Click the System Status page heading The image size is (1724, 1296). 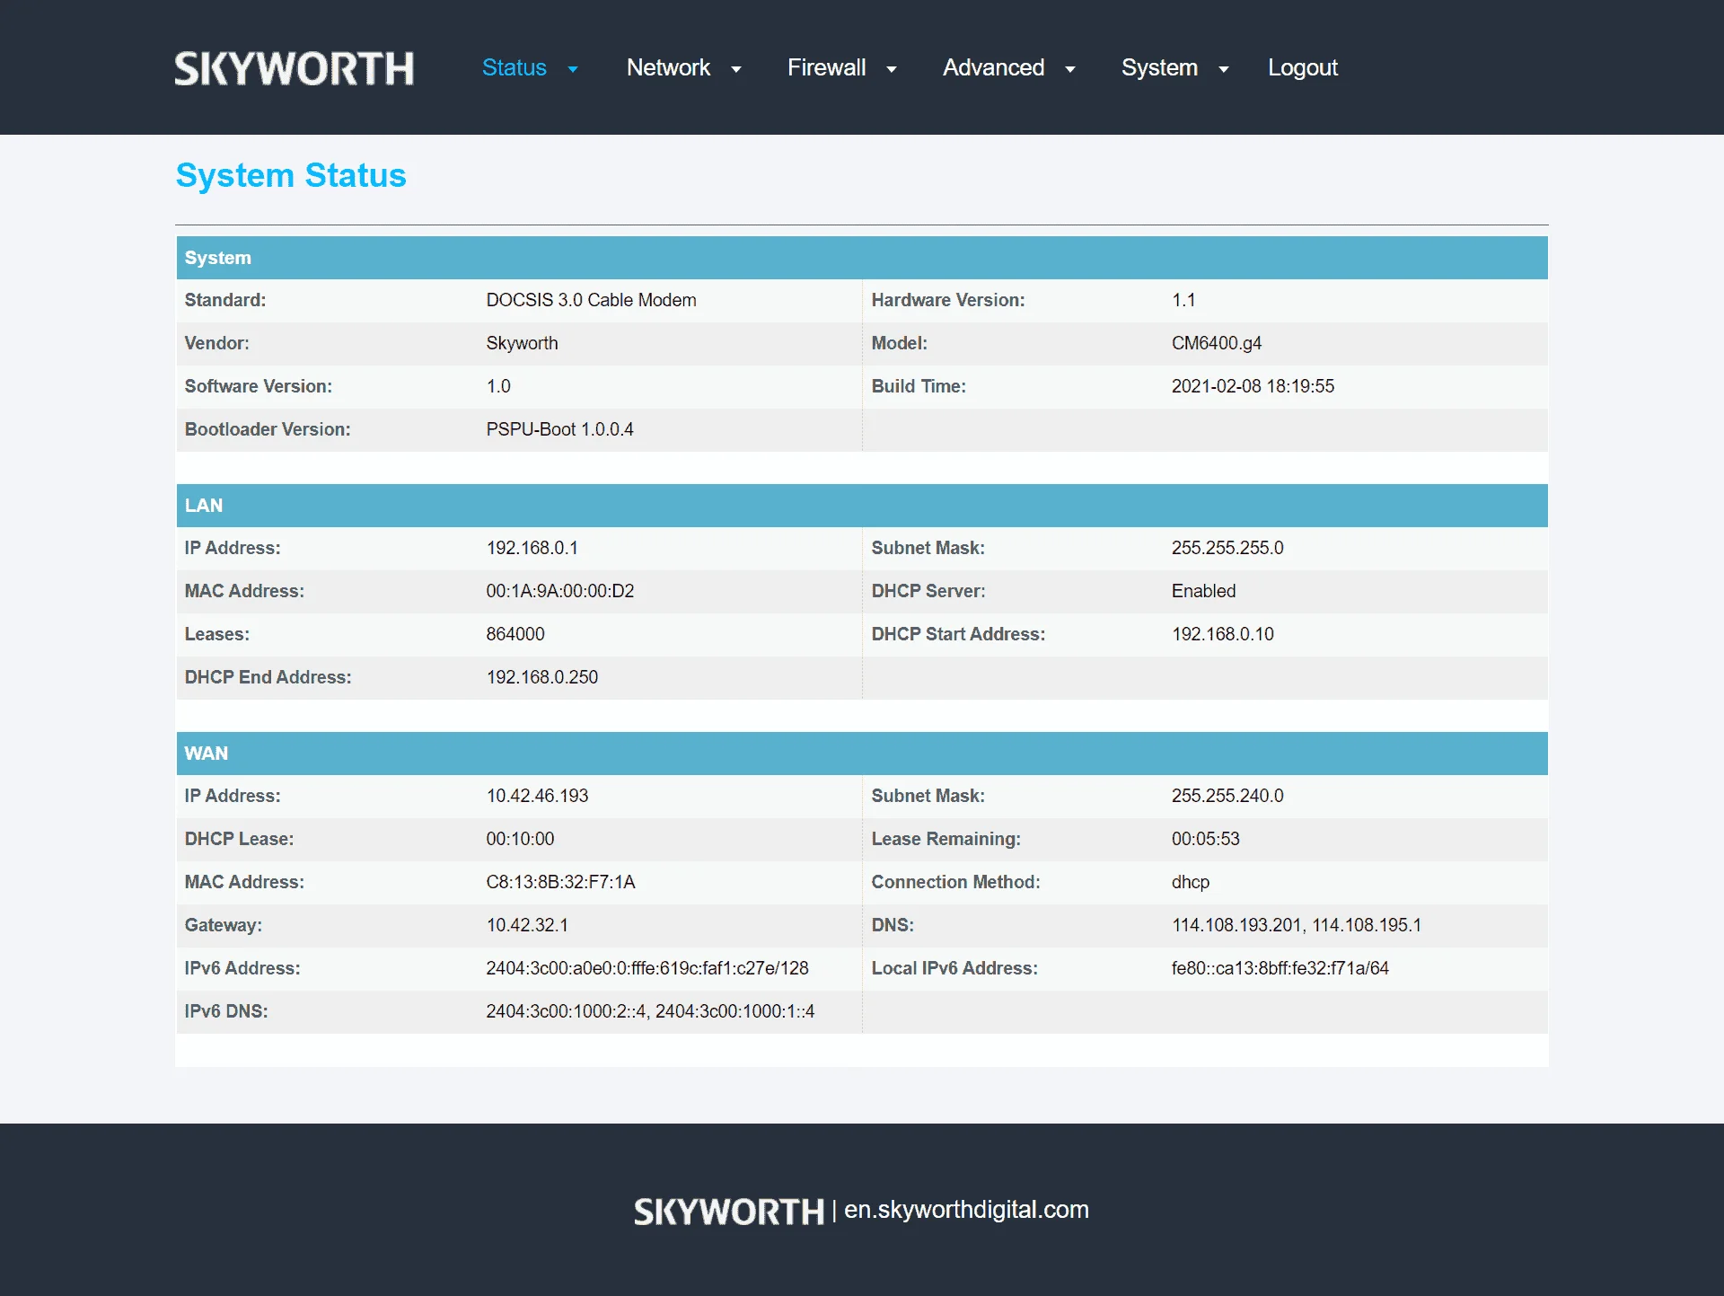pyautogui.click(x=291, y=175)
